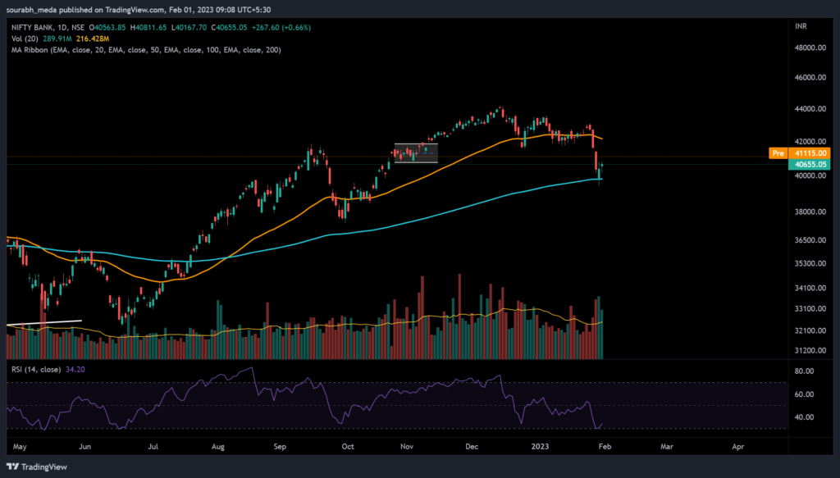This screenshot has height=478, width=840.
Task: Click the Nov label on time axis
Action: [407, 446]
